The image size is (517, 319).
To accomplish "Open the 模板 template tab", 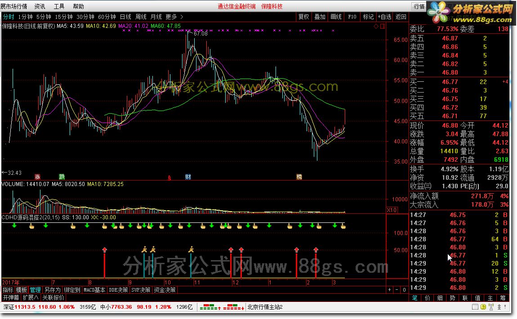I will [22, 290].
